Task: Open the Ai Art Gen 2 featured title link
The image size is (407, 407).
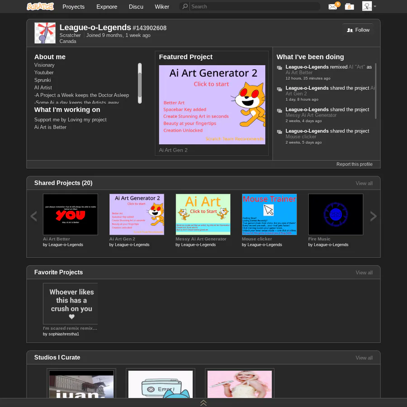Action: [x=173, y=150]
